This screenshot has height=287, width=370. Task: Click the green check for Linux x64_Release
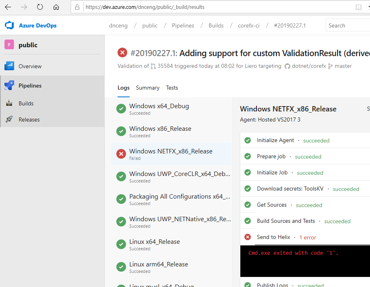121,244
